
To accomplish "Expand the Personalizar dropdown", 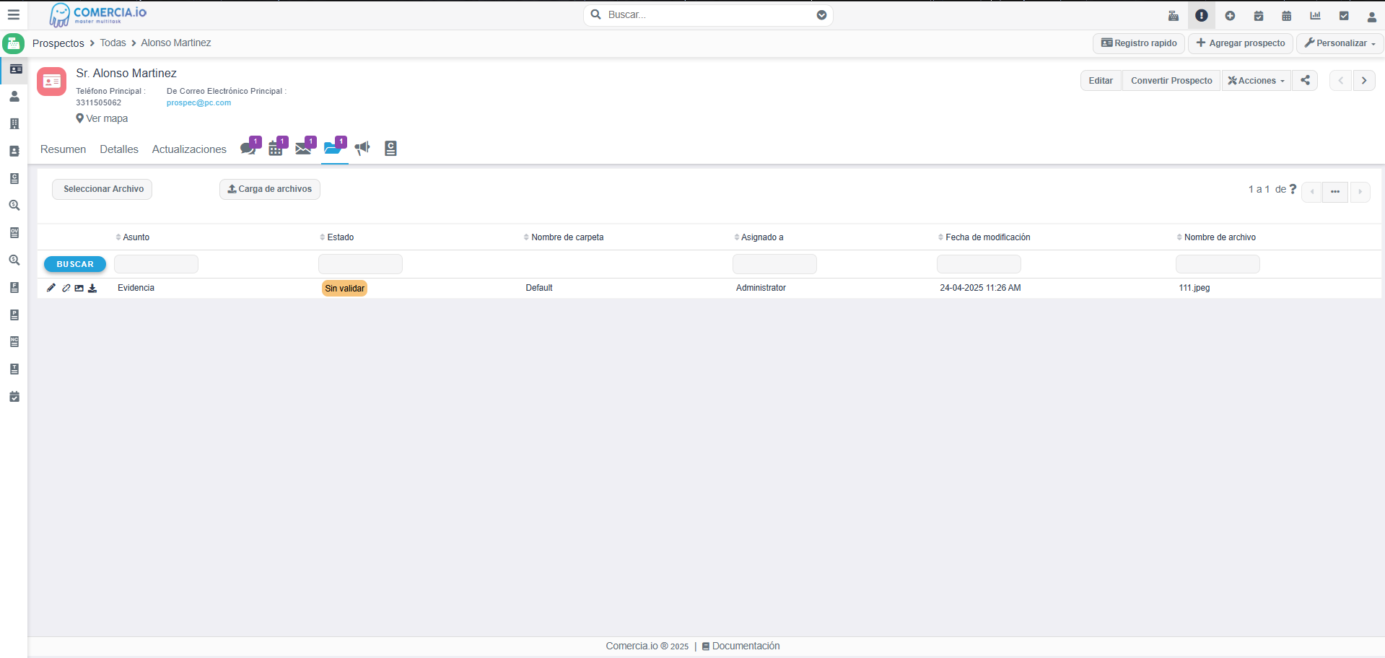I will pyautogui.click(x=1340, y=43).
